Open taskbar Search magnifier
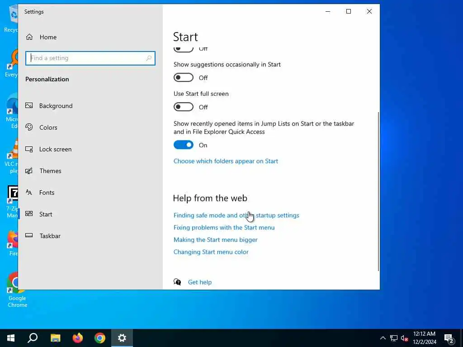The image size is (463, 347). [33, 338]
